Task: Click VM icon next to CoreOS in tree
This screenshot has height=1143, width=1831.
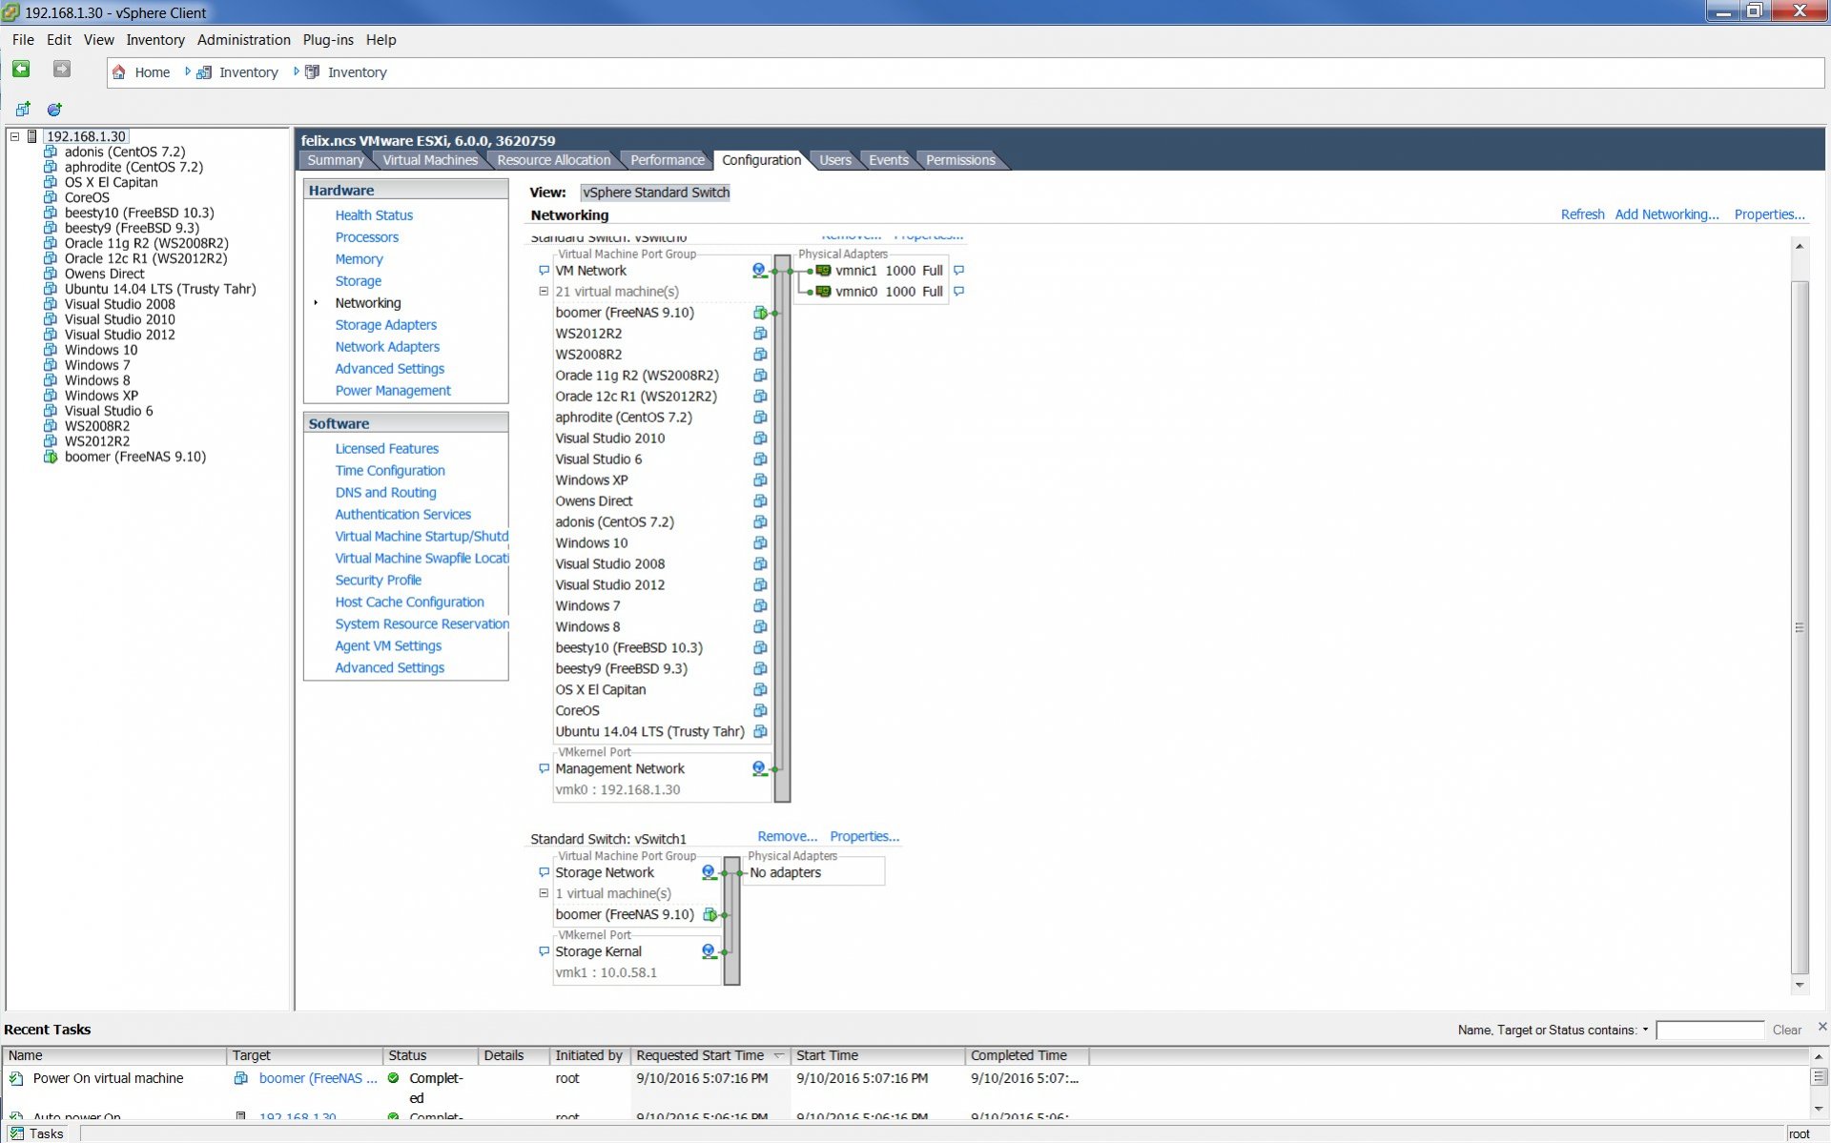Action: click(51, 197)
